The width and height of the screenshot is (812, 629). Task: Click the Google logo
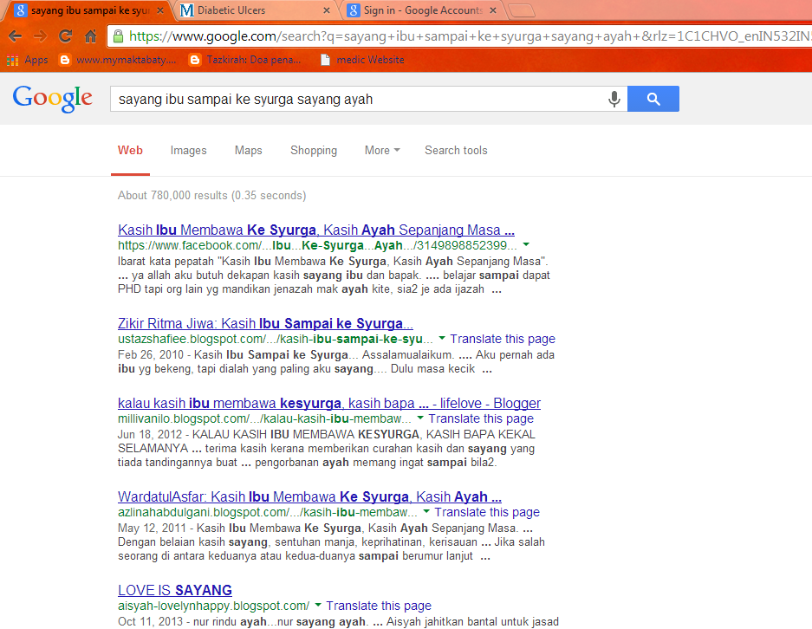click(x=53, y=99)
